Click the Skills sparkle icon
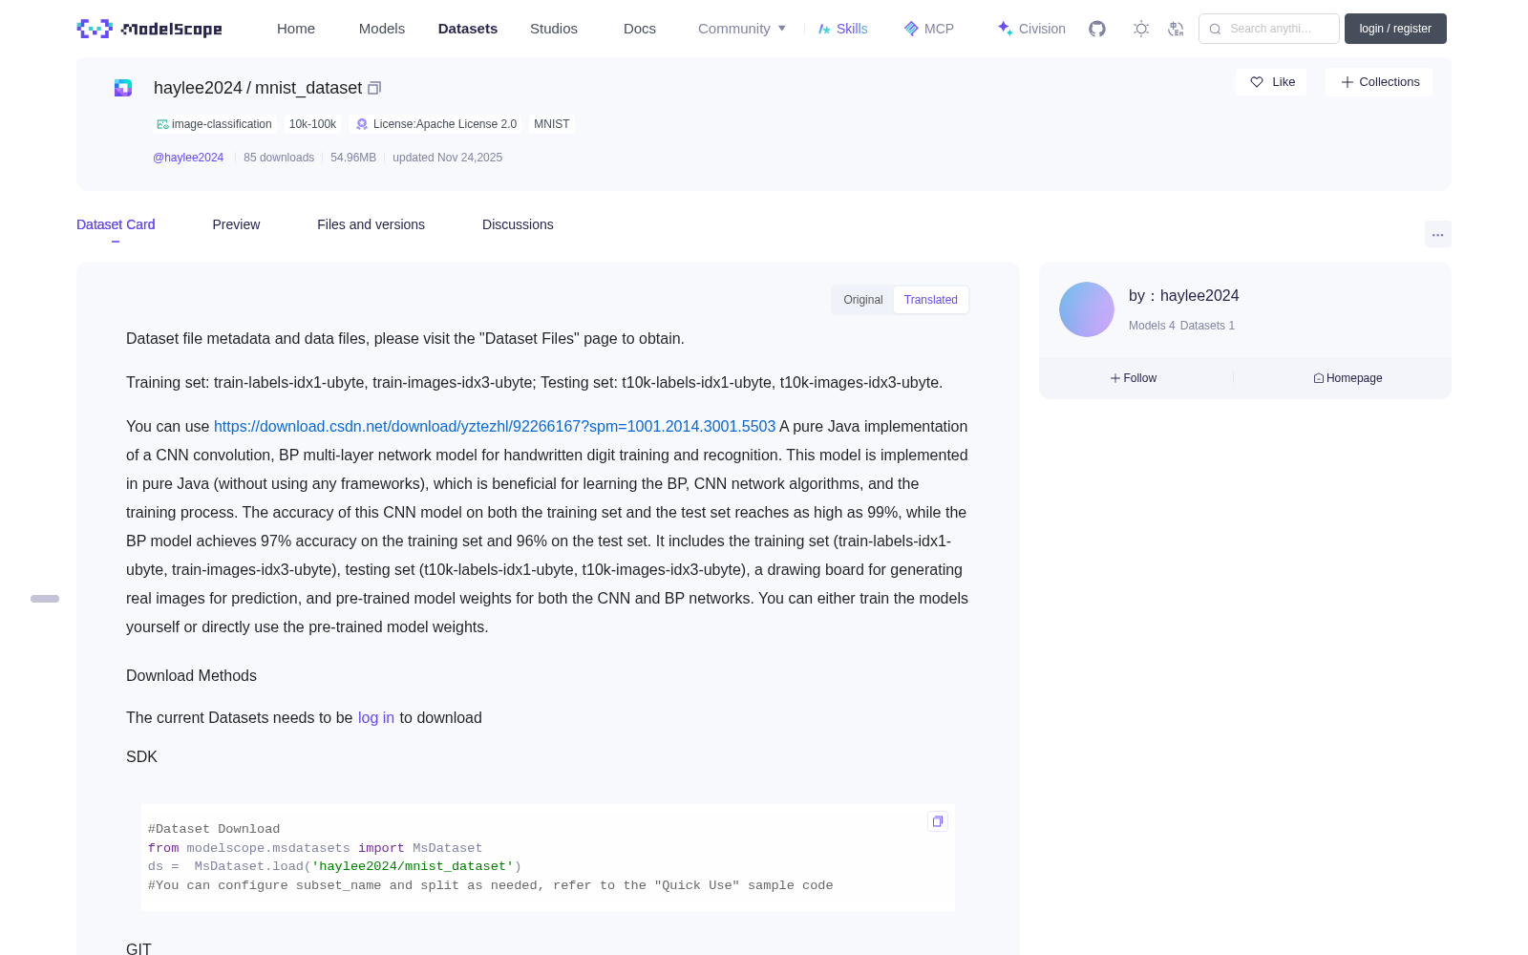Viewport: 1528px width, 955px height. click(x=824, y=29)
